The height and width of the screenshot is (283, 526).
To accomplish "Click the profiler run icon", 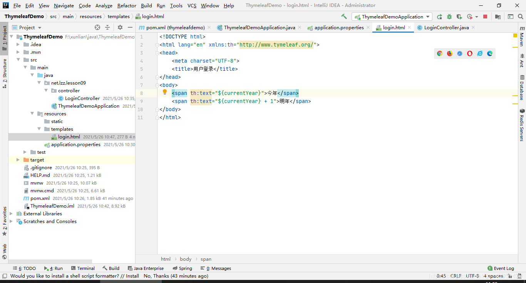I will click(469, 17).
